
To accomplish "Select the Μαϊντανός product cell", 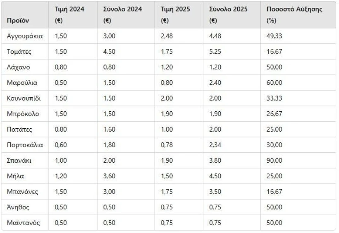I will 24,223.
